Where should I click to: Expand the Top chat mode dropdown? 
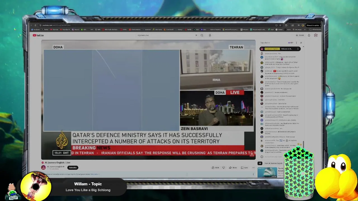coord(265,43)
